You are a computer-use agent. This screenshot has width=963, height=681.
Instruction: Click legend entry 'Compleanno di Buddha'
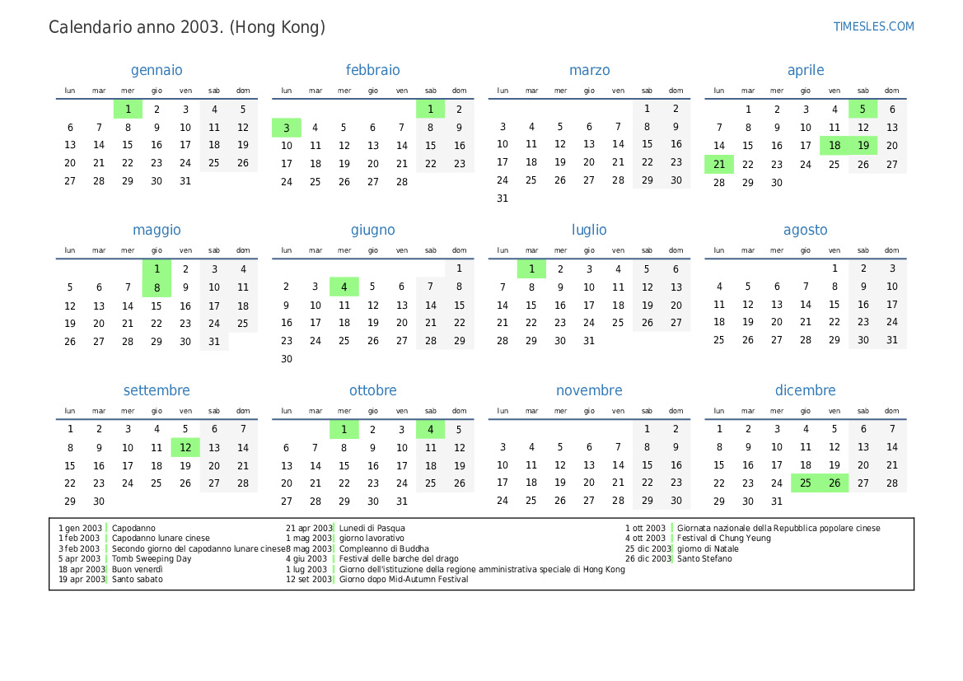pos(384,549)
